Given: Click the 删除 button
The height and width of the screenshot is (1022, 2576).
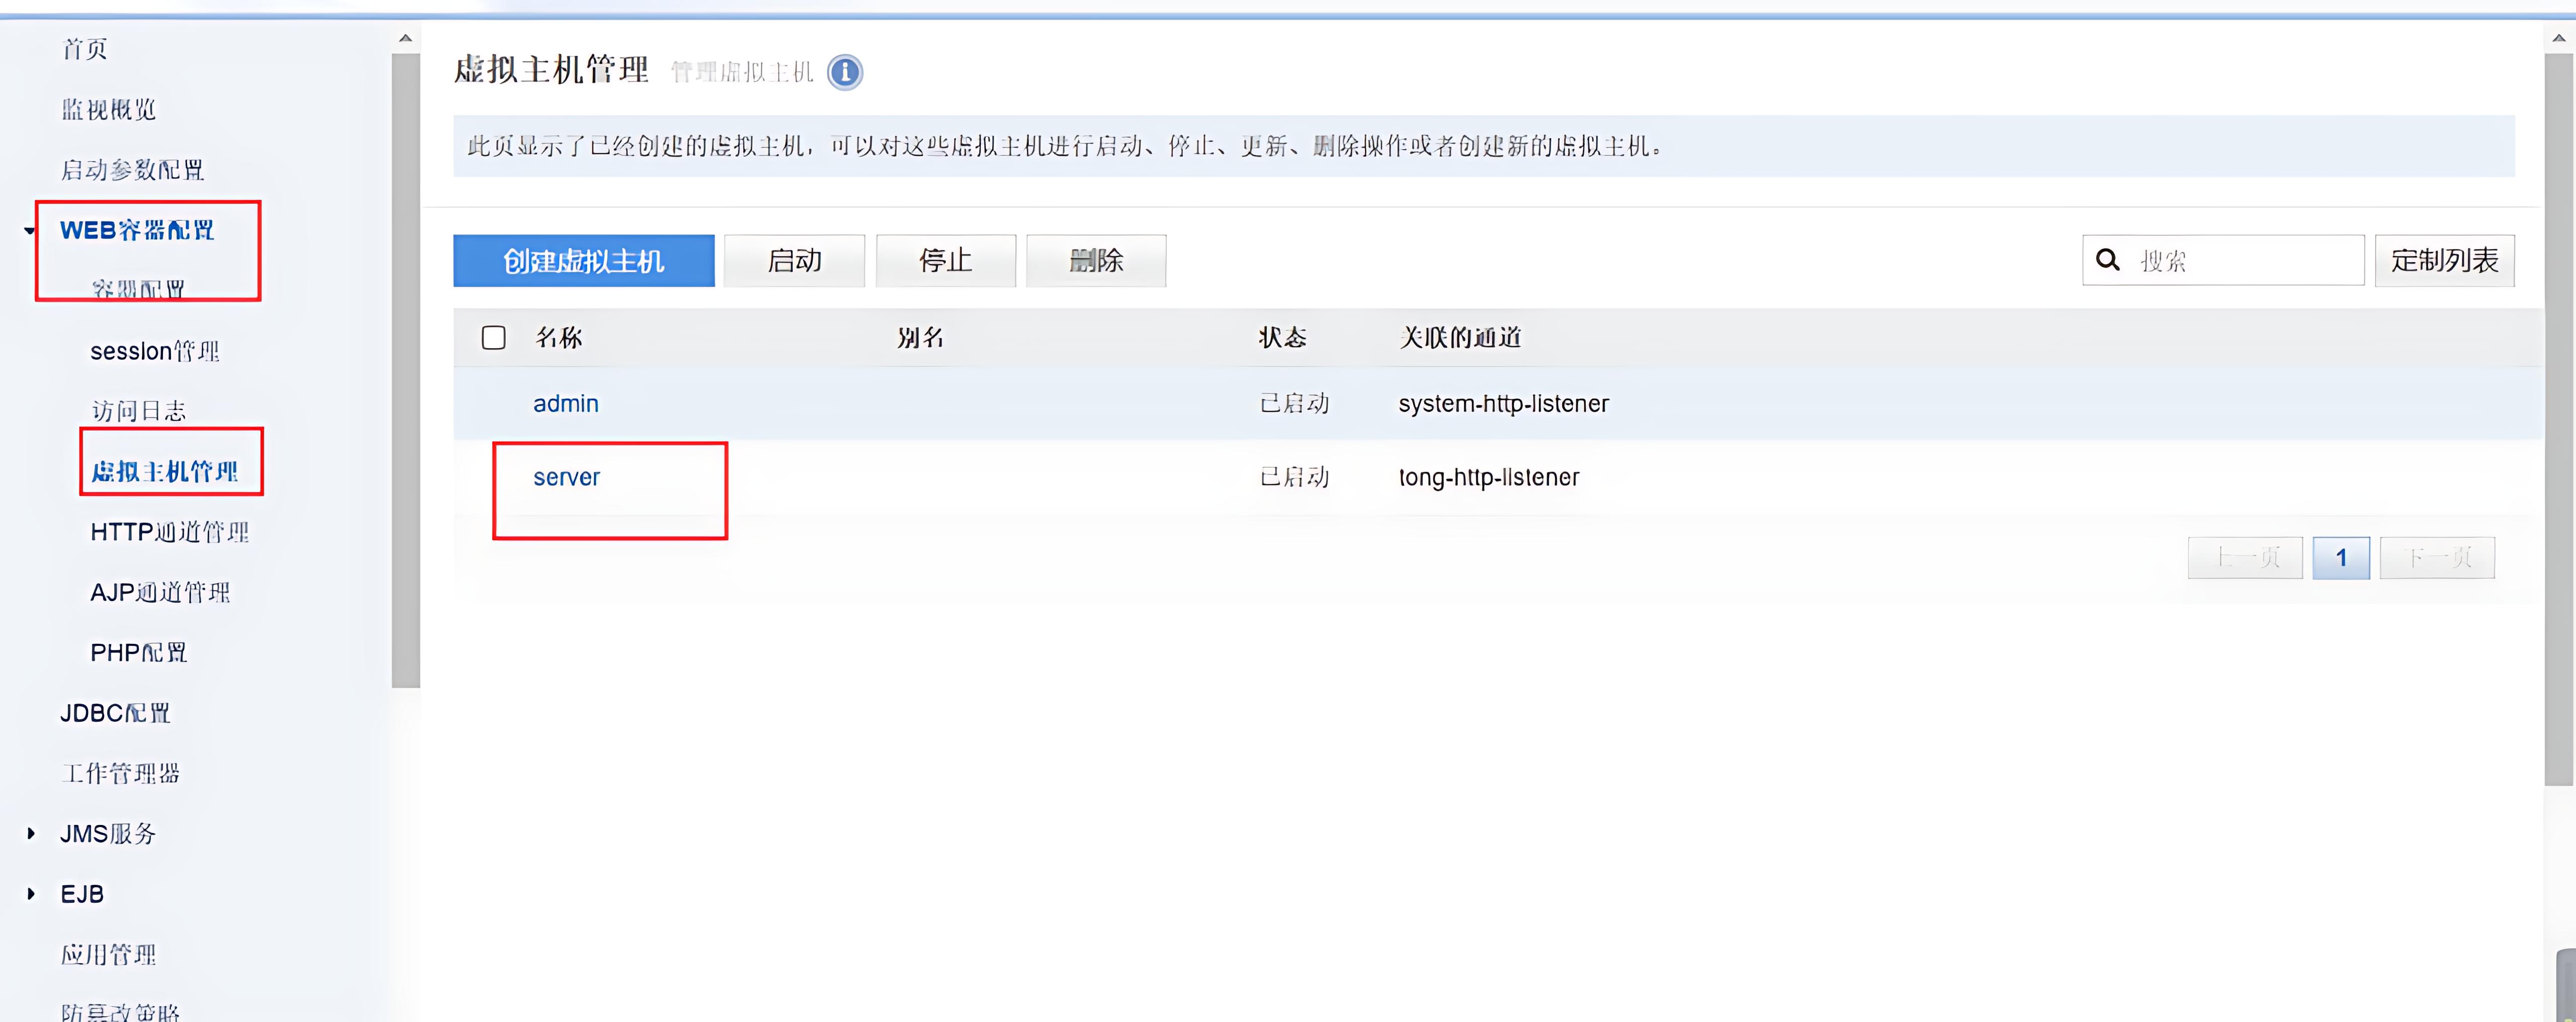Looking at the screenshot, I should [1096, 260].
